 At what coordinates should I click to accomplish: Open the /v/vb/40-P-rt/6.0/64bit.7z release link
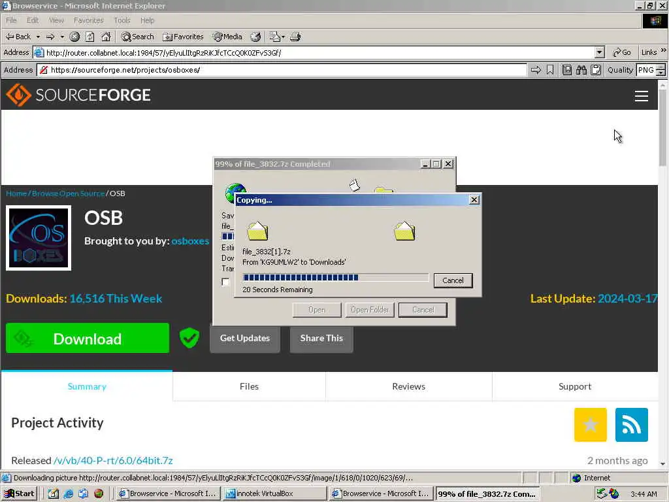113,461
